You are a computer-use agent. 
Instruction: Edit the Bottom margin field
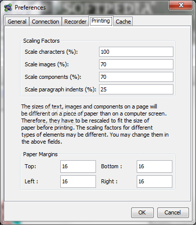tap(154, 166)
